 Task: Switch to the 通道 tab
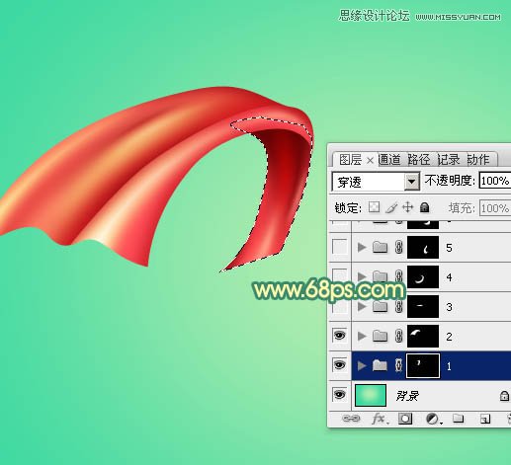pos(389,160)
